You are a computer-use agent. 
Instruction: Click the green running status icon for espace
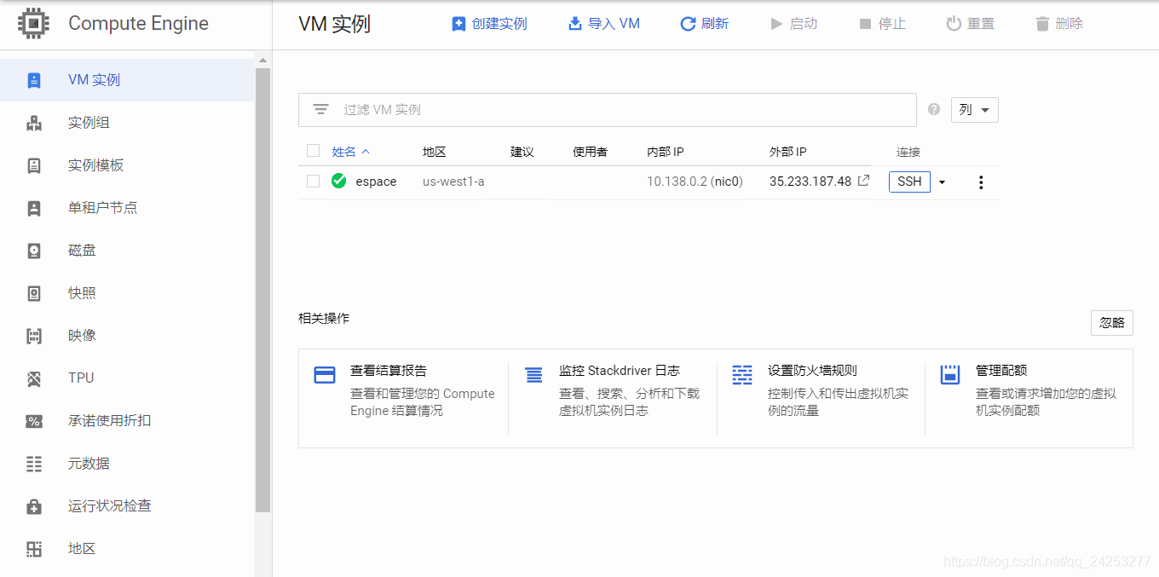(x=338, y=181)
